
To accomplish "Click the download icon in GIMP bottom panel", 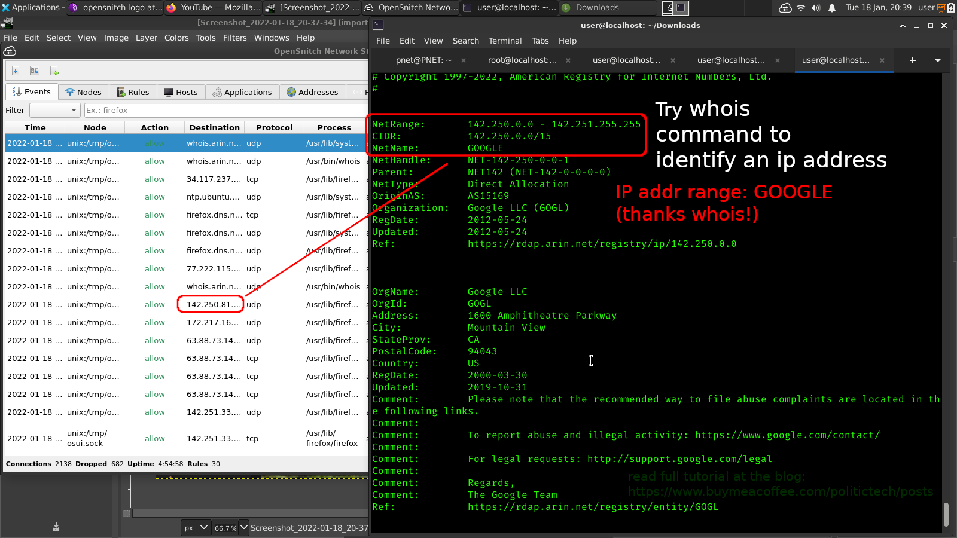I will click(x=56, y=527).
